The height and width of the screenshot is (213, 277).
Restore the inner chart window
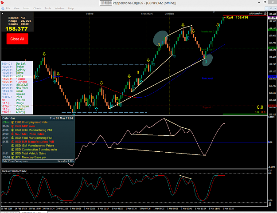pyautogui.click(x=271, y=8)
